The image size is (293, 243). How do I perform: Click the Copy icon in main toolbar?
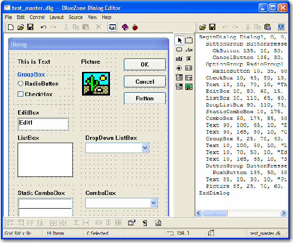click(76, 27)
